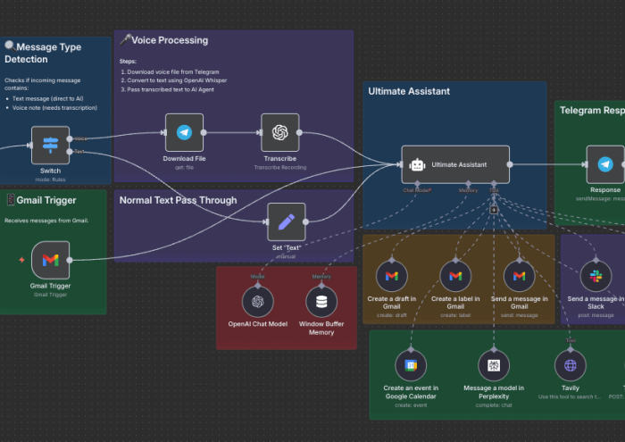Click the Gmail Trigger output connector
625x442 pixels.
(x=70, y=260)
